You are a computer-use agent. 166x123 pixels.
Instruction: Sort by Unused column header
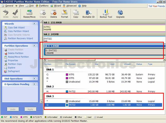(127, 64)
